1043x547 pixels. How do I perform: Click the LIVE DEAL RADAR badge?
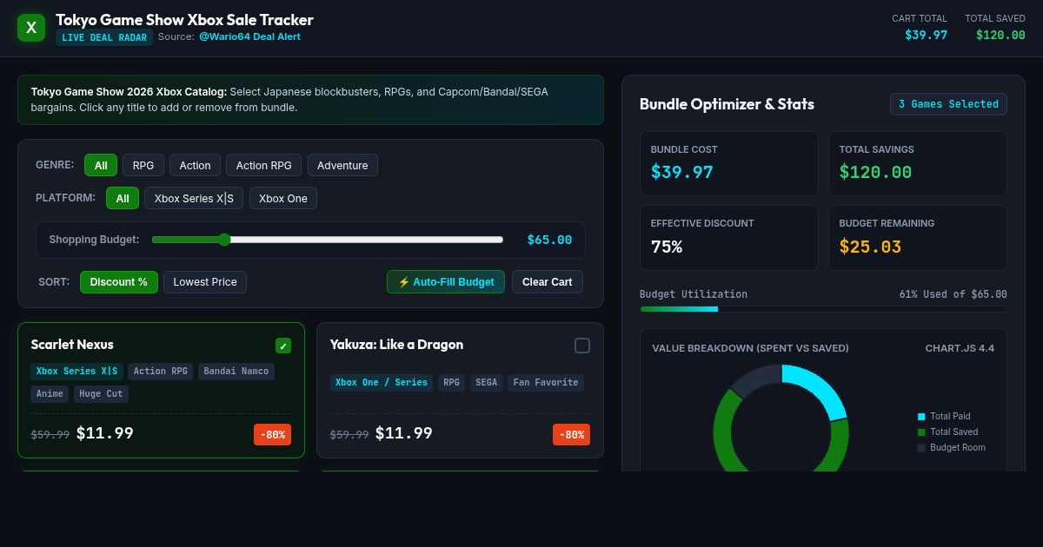[104, 37]
